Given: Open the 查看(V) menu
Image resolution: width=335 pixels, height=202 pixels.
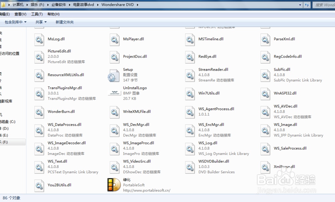Looking at the screenshot, I should [x=20, y=14].
